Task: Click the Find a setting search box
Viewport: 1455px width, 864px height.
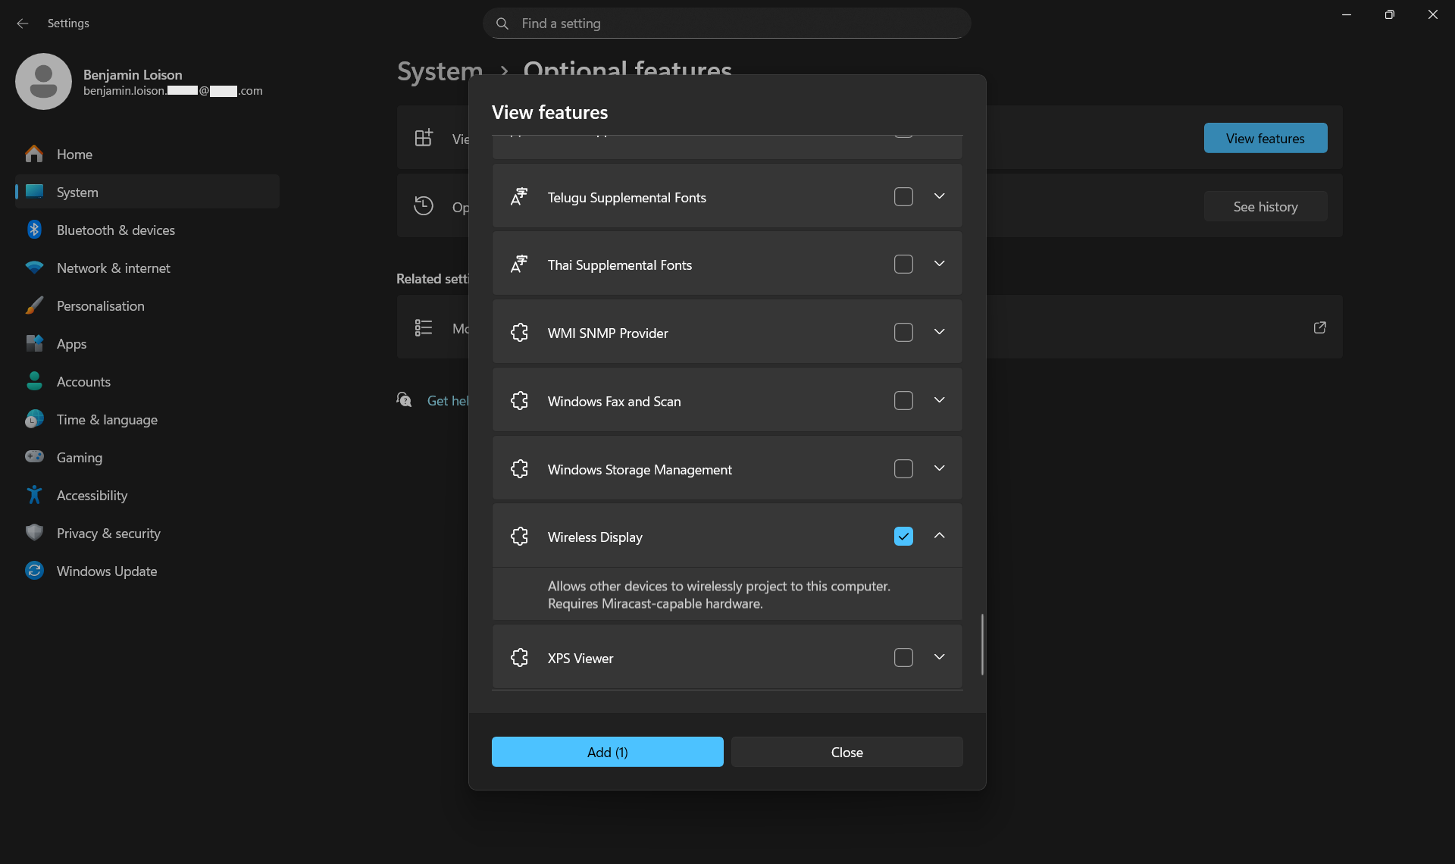Action: 726,23
